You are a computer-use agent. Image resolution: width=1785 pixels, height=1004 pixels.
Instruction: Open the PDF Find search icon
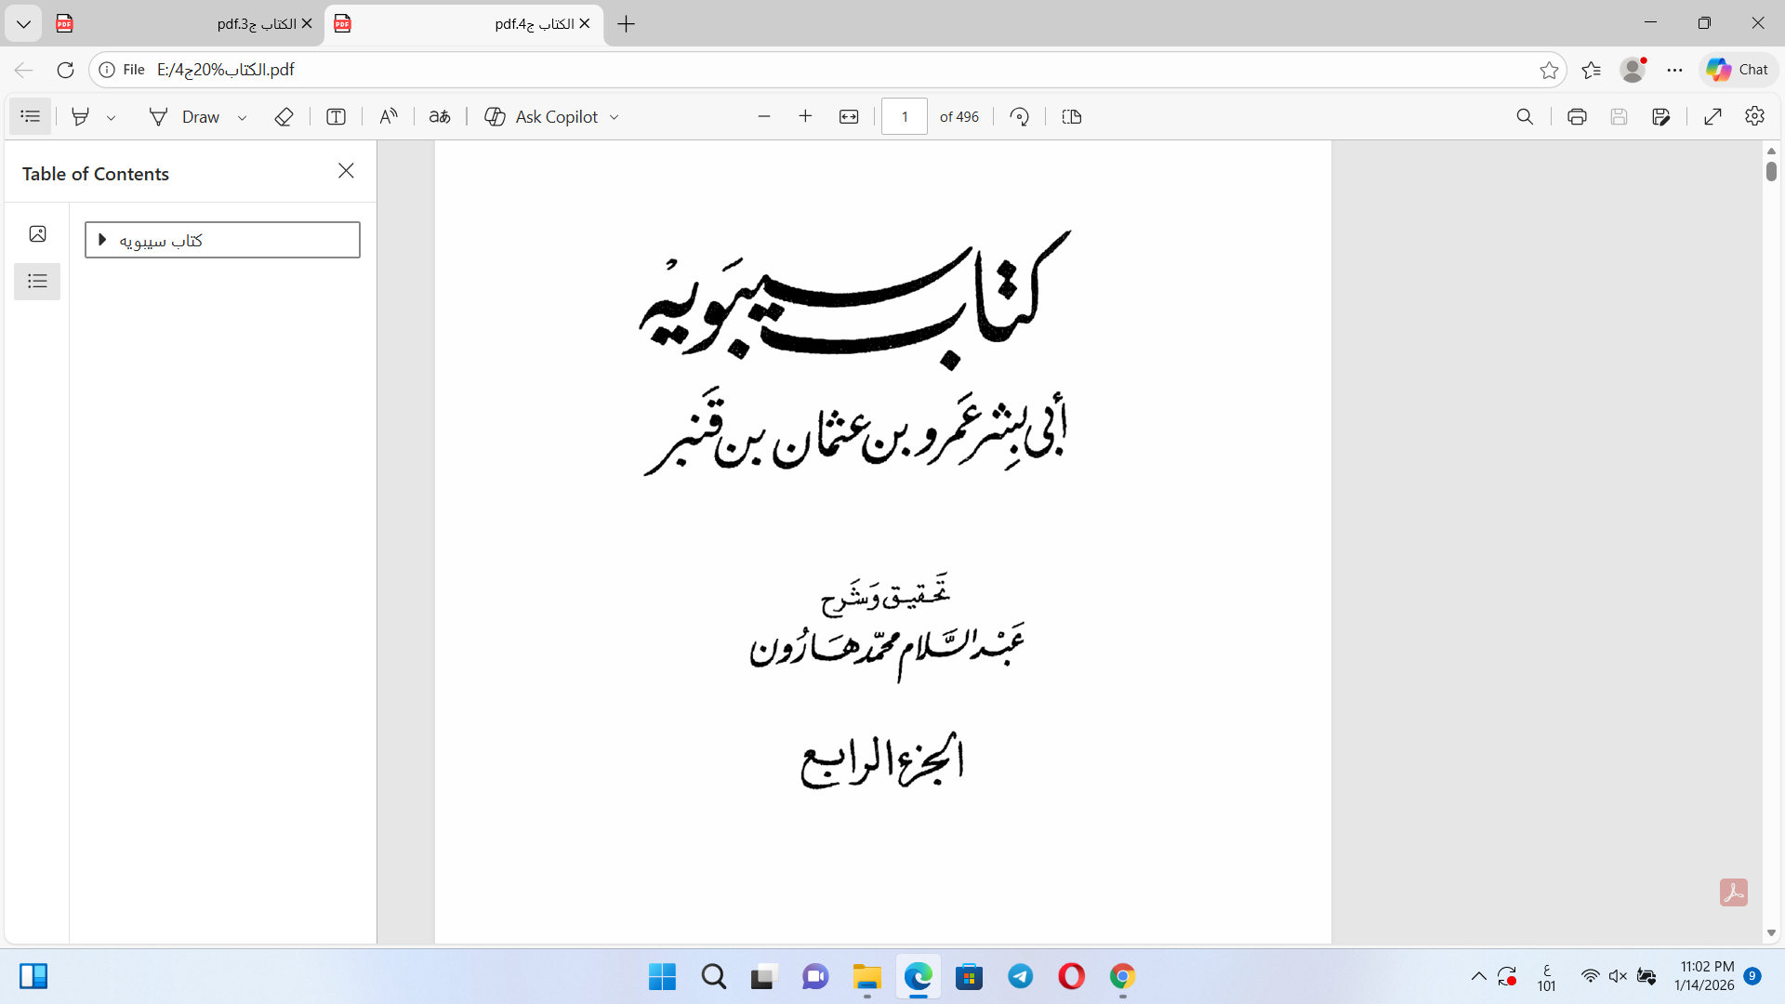coord(1525,116)
